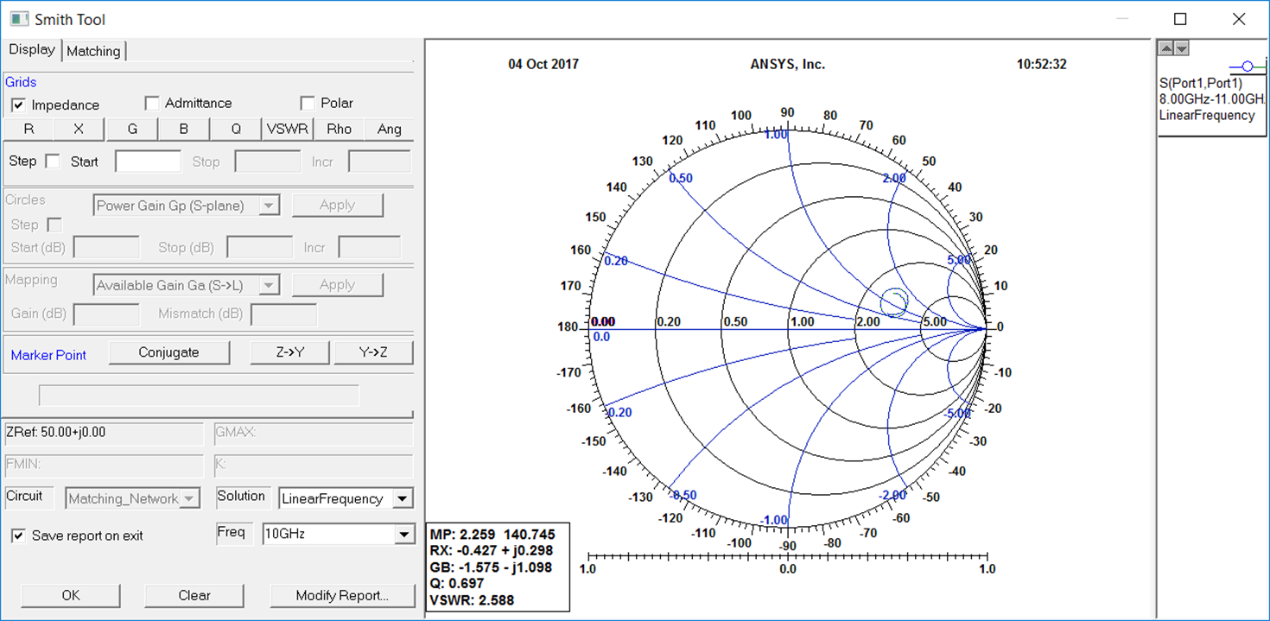
Task: Open the Solution LinearFrequency dropdown
Action: point(404,498)
